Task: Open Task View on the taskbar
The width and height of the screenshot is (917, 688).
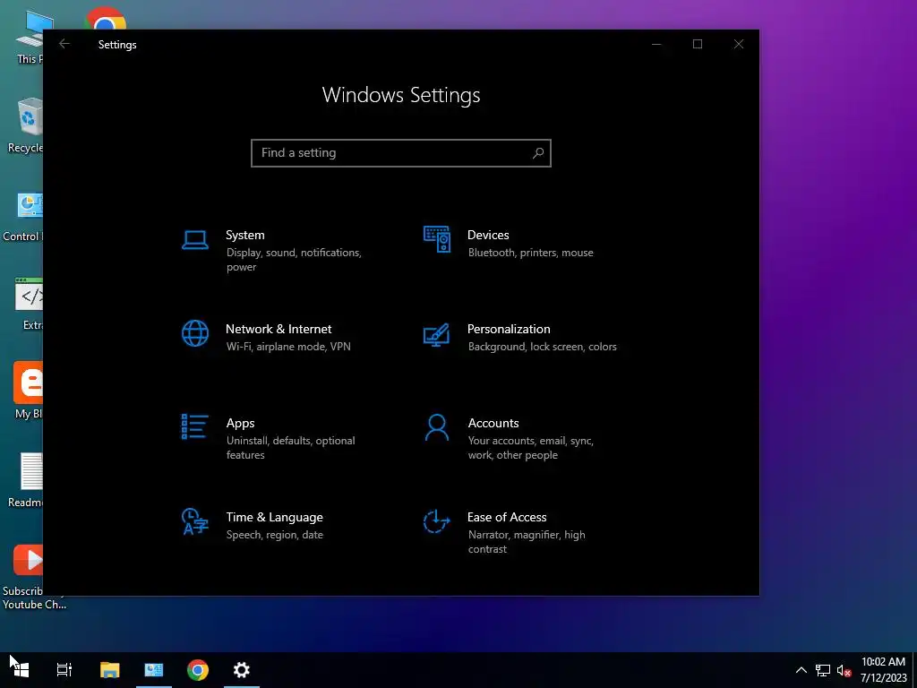Action: tap(64, 669)
